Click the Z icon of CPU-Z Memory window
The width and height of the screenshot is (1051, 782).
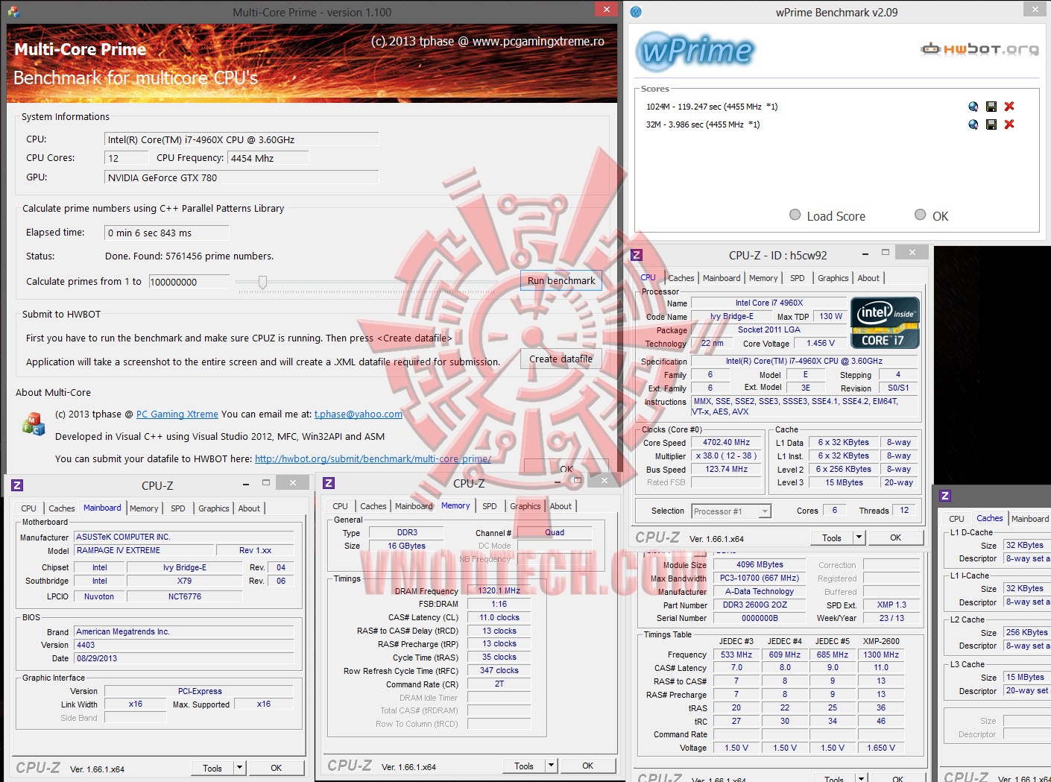click(329, 483)
